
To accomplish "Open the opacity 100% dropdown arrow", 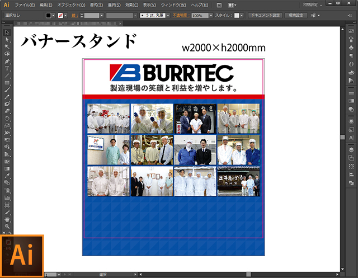I will coord(211,15).
